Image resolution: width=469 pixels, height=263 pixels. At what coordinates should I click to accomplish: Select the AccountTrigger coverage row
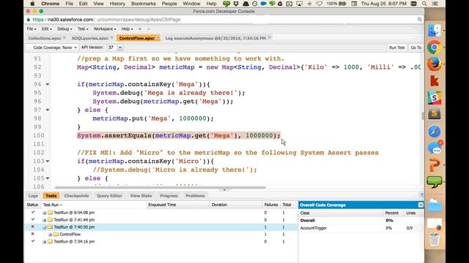[361, 228]
